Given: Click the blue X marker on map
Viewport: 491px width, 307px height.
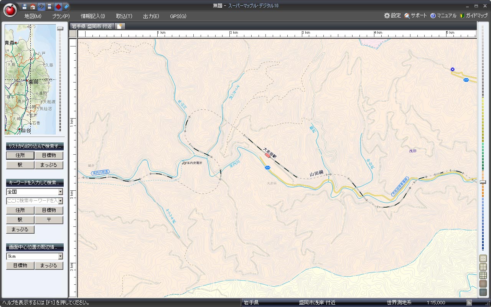Looking at the screenshot, I should click(453, 69).
